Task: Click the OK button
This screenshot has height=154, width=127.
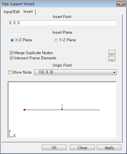Action: click(54, 148)
